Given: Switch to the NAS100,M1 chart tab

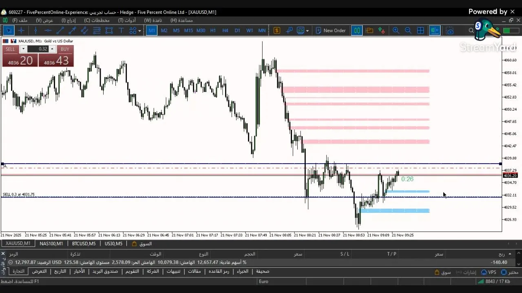Looking at the screenshot, I should [x=51, y=244].
